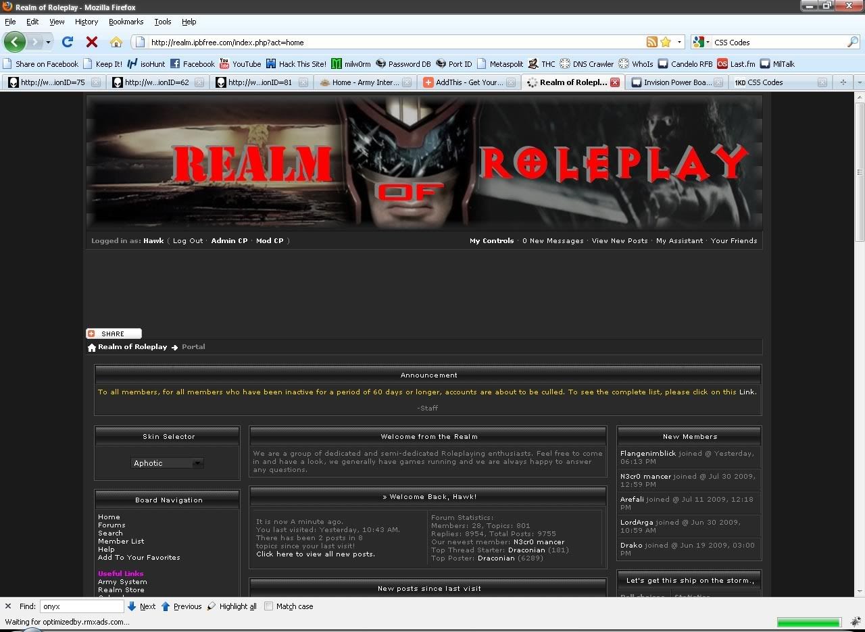The width and height of the screenshot is (865, 632).
Task: Open the list all tabs dropdown
Action: click(x=859, y=82)
